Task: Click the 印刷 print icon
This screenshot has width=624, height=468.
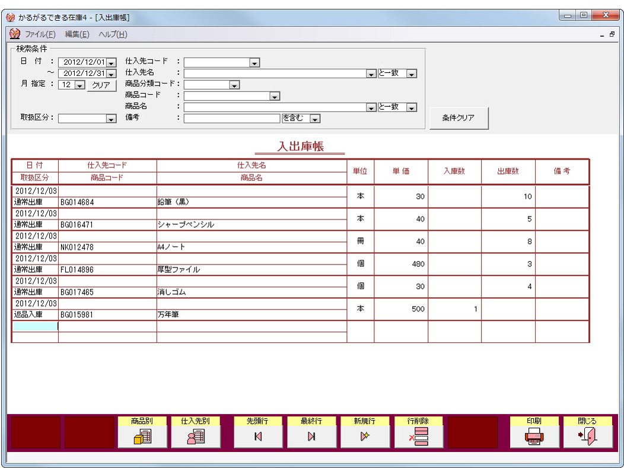Action: (534, 437)
